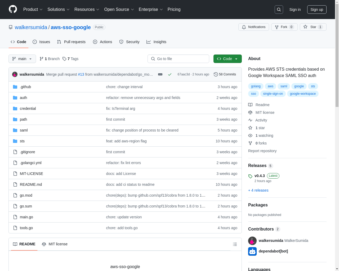
Task: Click the saml topic tag
Action: [284, 86]
